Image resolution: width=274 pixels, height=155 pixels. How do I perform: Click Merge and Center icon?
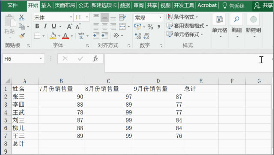(122, 26)
